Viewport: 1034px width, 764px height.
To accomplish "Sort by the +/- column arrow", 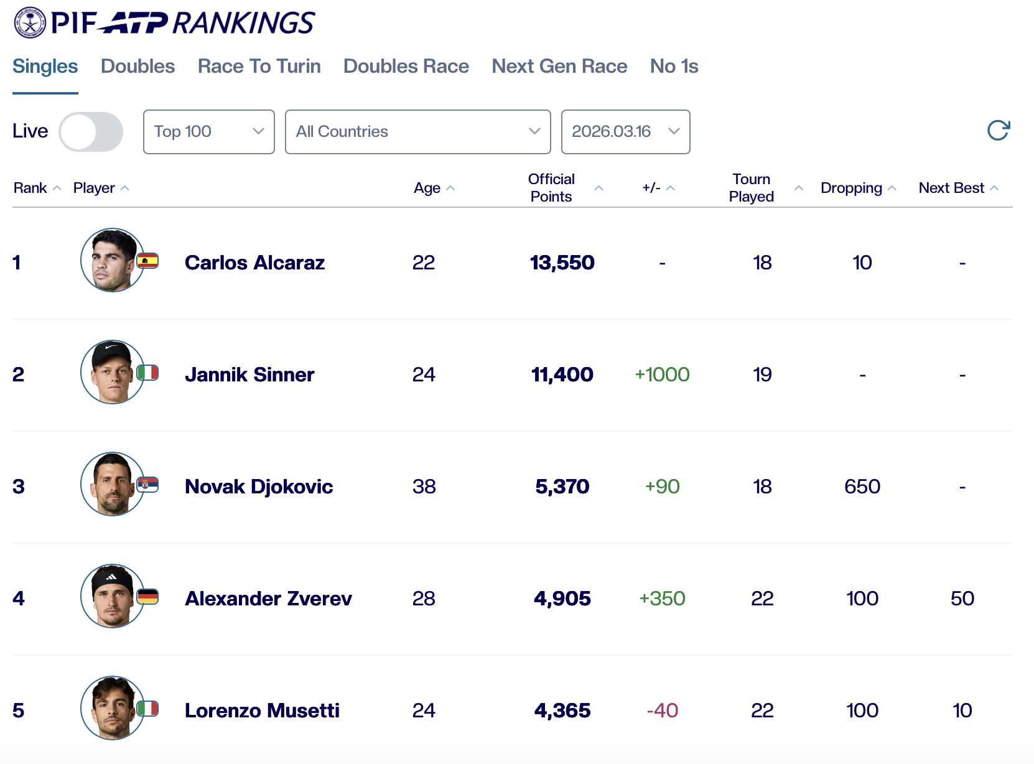I will pos(671,189).
